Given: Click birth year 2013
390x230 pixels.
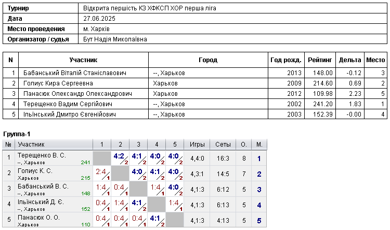Looking at the screenshot, I should pyautogui.click(x=294, y=73).
